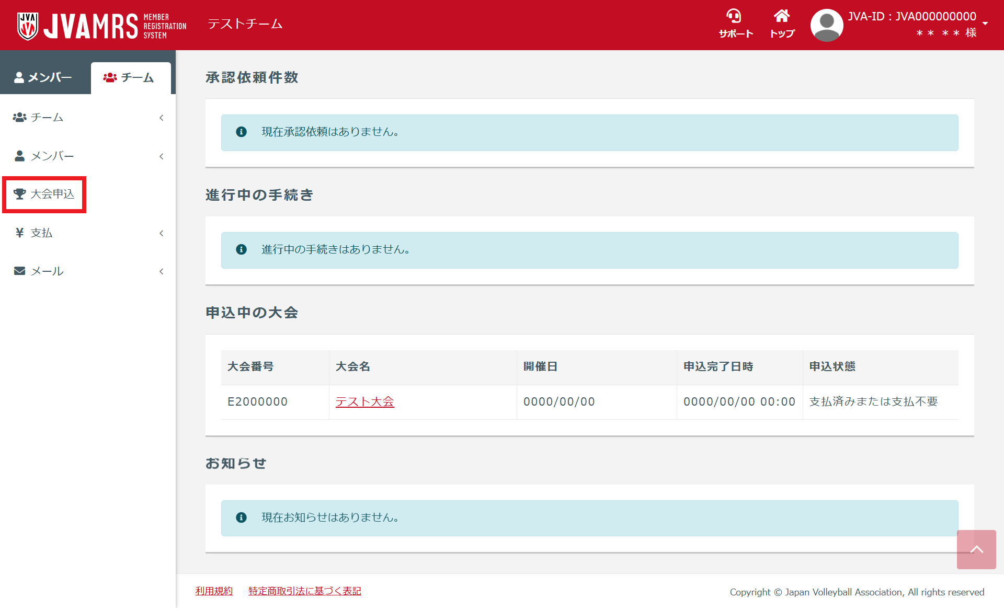Click the scroll-to-top arrow button
The height and width of the screenshot is (609, 1004).
pos(976,549)
